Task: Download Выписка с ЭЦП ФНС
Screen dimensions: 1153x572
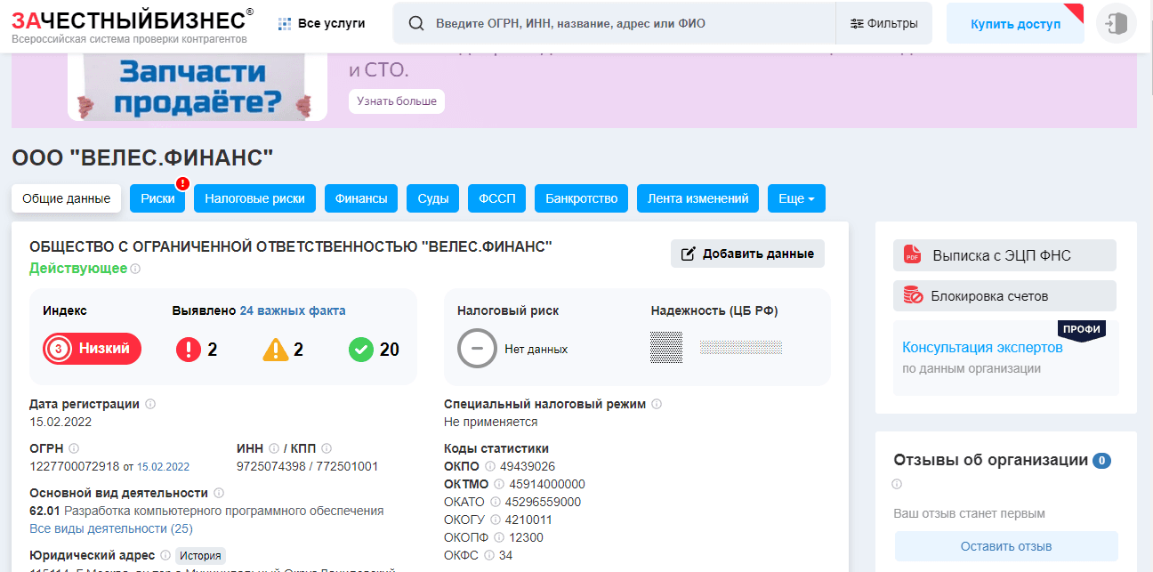Action: click(1004, 255)
